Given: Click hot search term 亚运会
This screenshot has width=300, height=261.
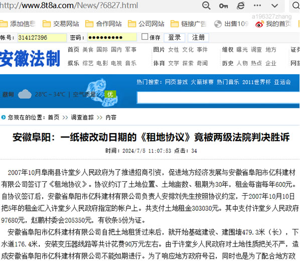Looking at the screenshot, I should [x=282, y=82].
